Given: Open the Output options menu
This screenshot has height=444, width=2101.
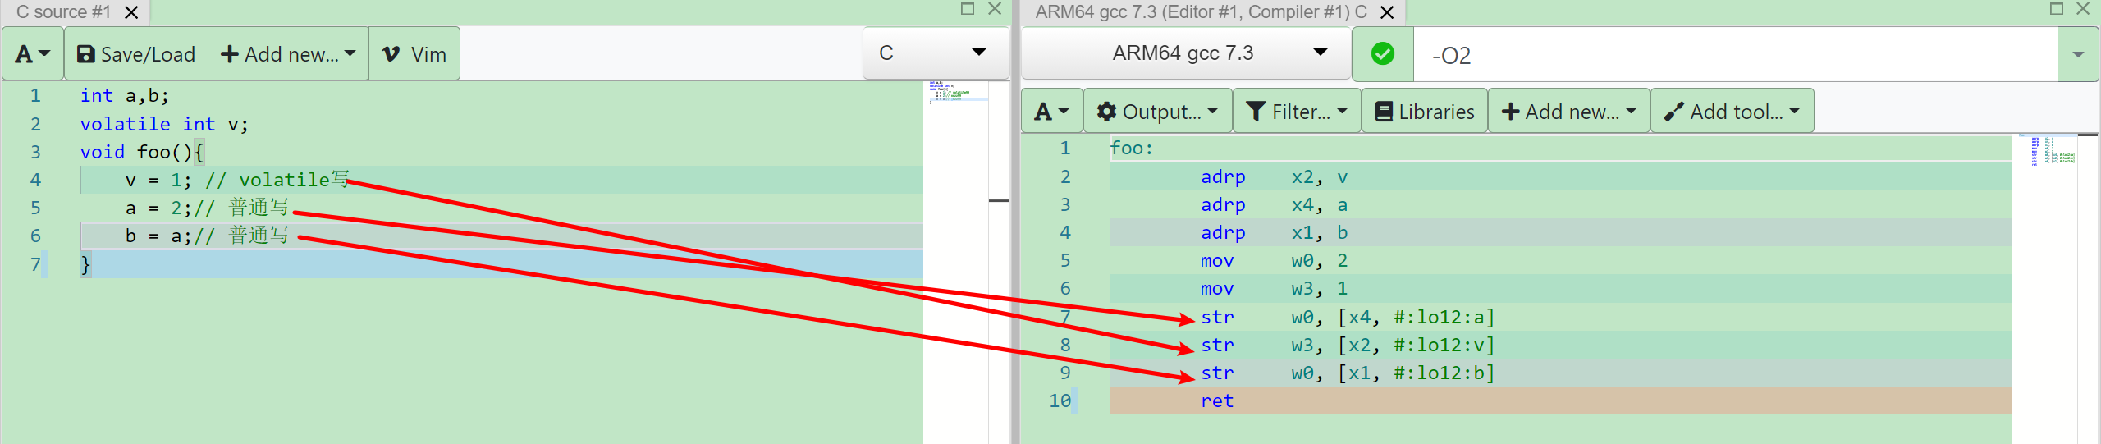Looking at the screenshot, I should pyautogui.click(x=1158, y=112).
